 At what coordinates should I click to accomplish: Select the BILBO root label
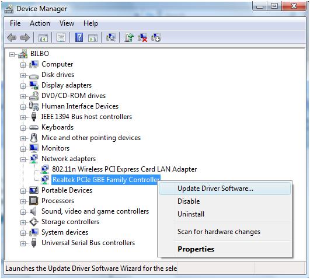(x=40, y=54)
